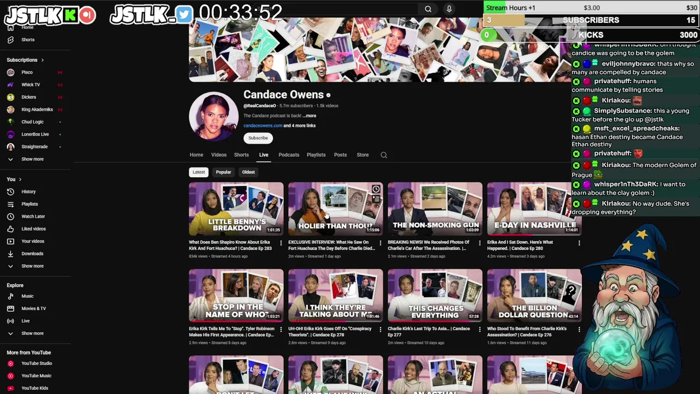Open Music under Explore
The width and height of the screenshot is (700, 394).
[27, 296]
